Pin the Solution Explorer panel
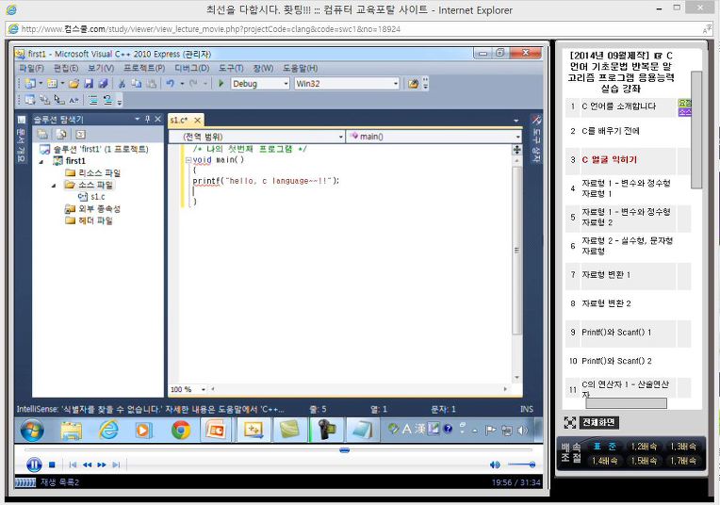720x505 pixels. (x=147, y=119)
